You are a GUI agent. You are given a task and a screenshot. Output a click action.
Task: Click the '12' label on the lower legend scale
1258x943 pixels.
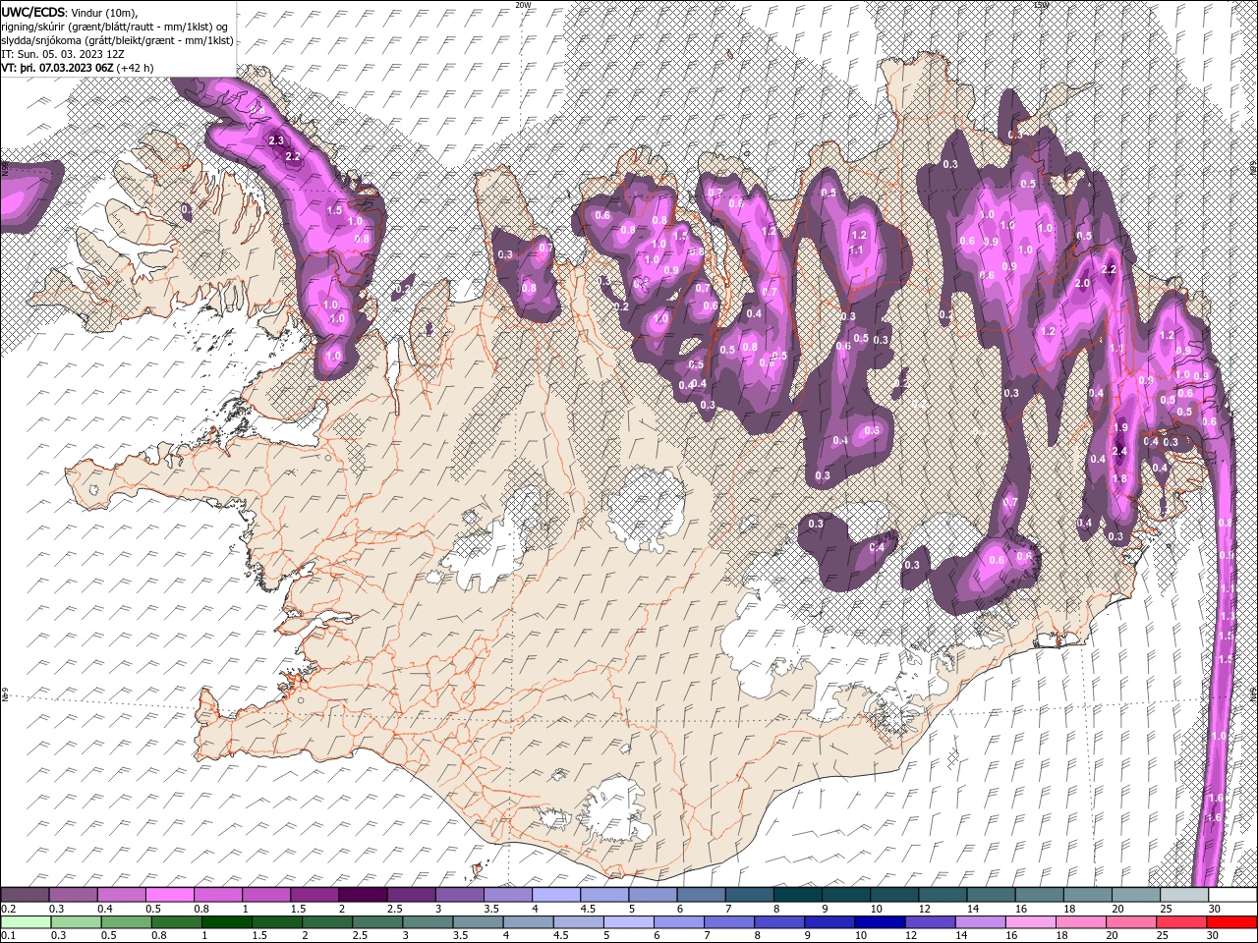point(913,935)
